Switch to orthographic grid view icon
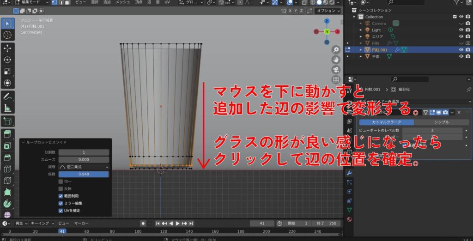473x241 pixels. (336, 80)
